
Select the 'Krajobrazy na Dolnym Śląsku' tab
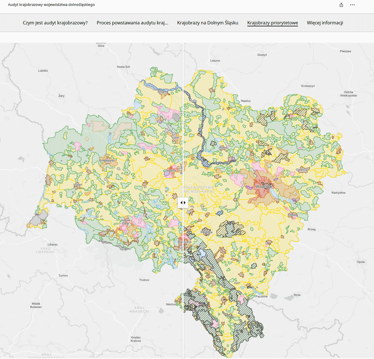208,23
